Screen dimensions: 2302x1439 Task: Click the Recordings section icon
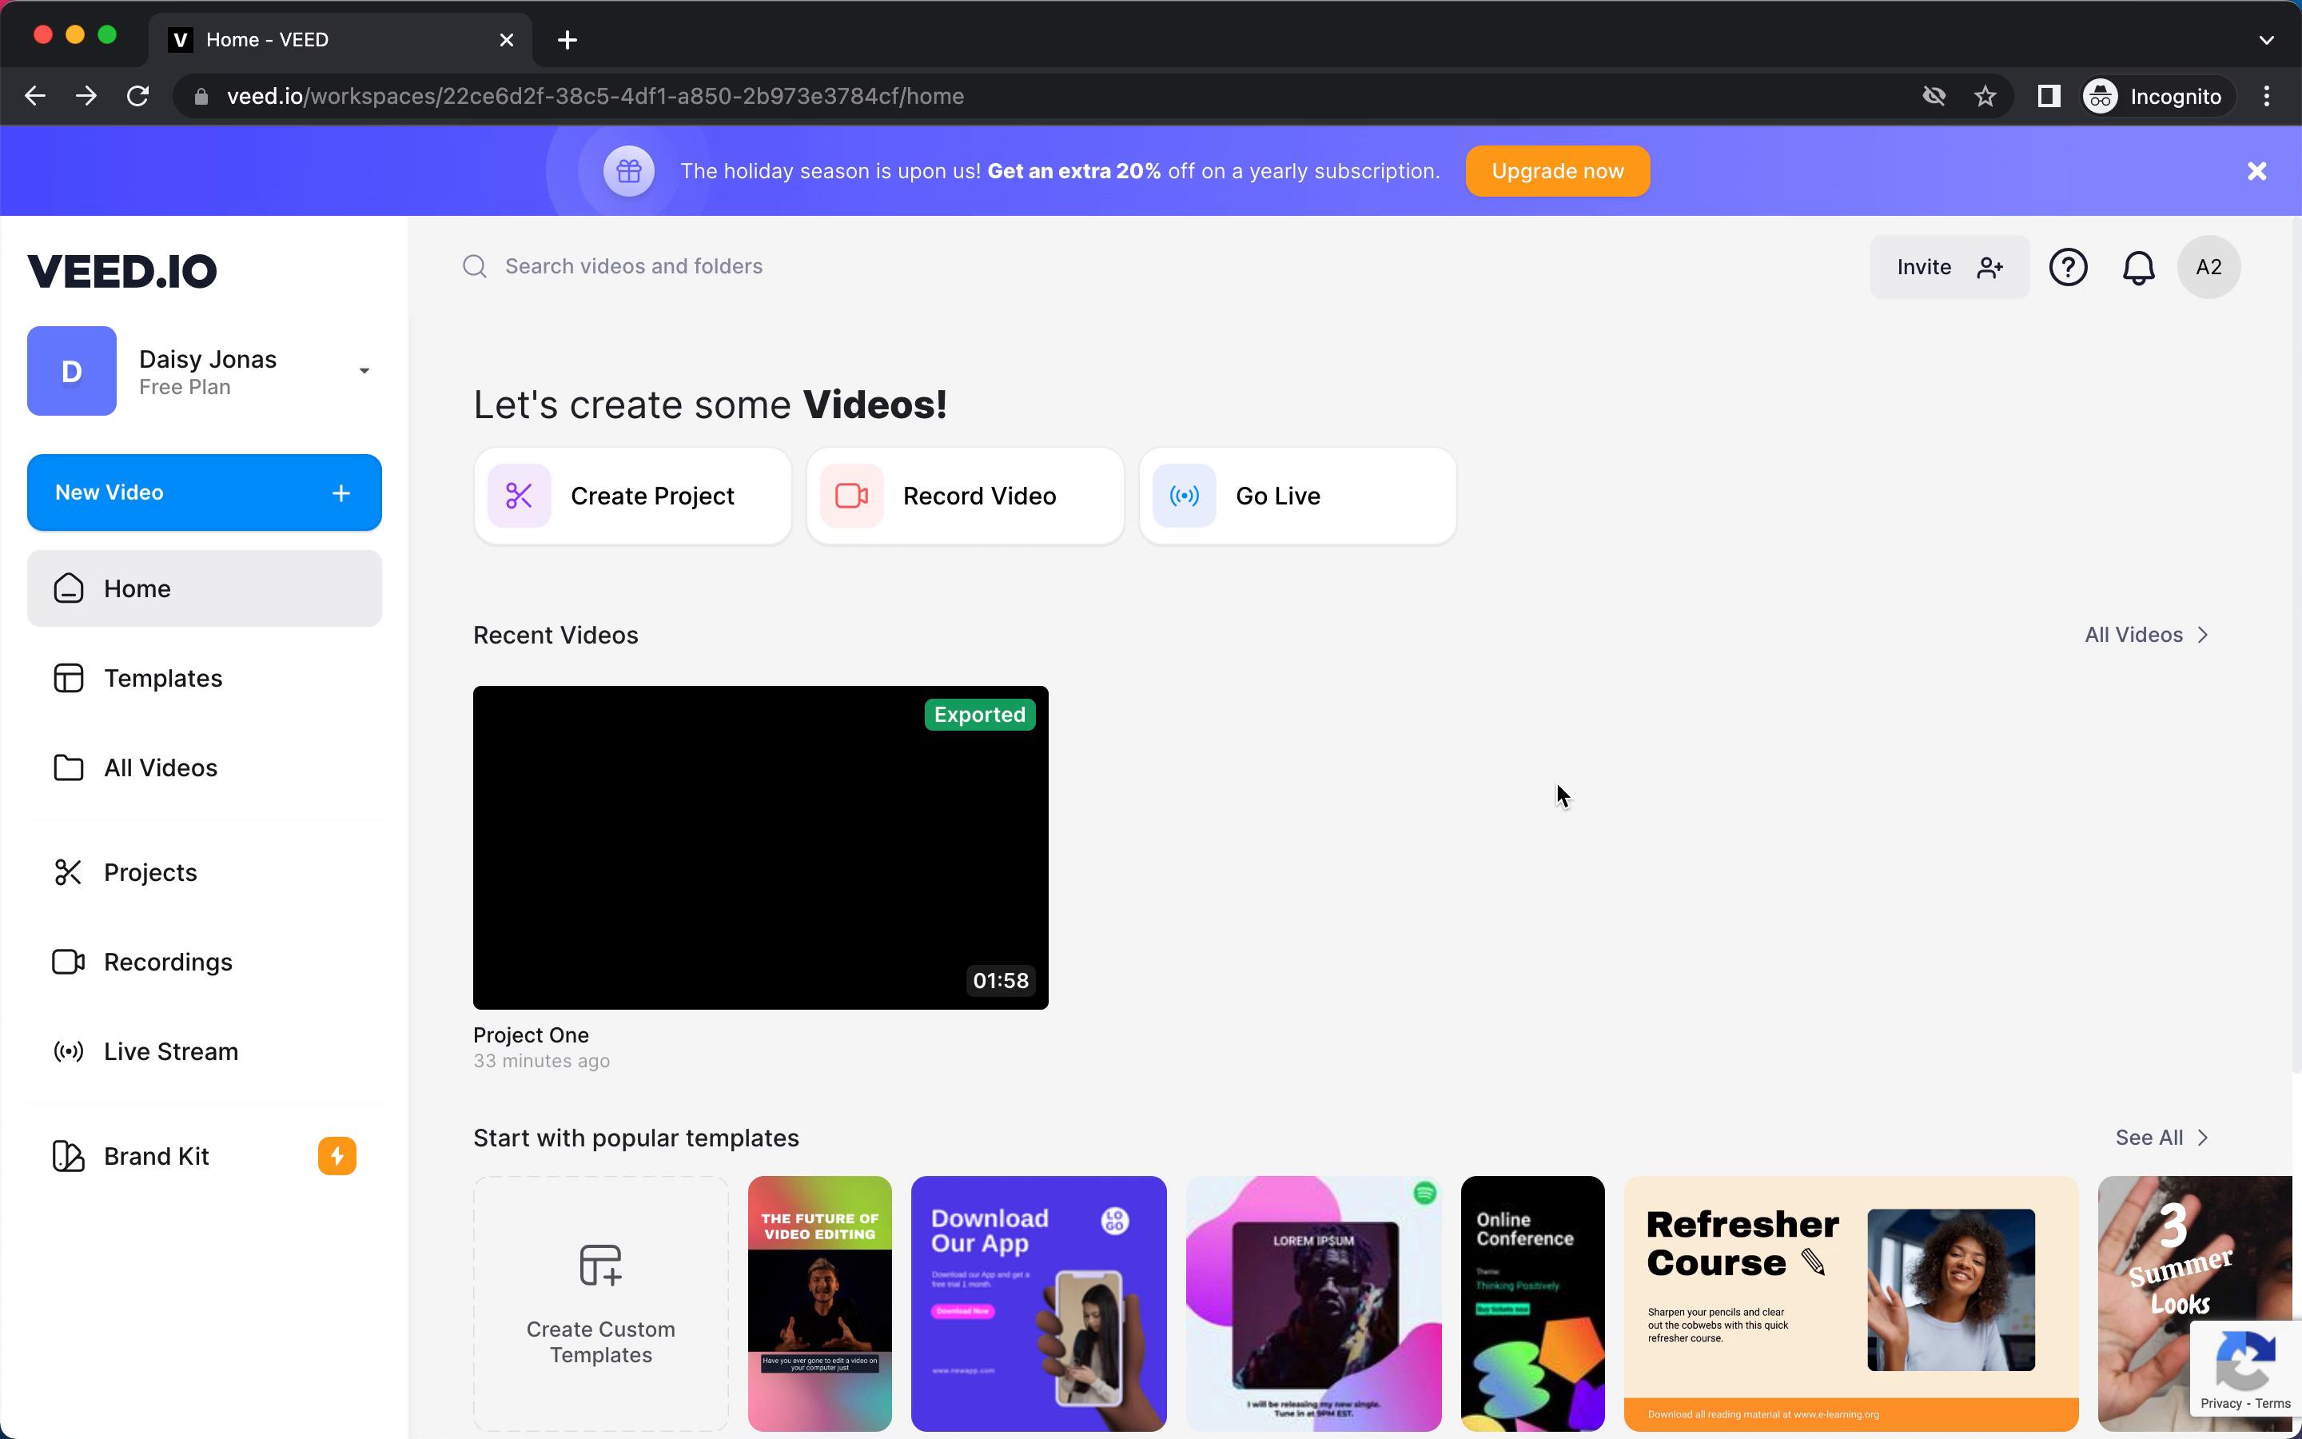click(x=68, y=962)
